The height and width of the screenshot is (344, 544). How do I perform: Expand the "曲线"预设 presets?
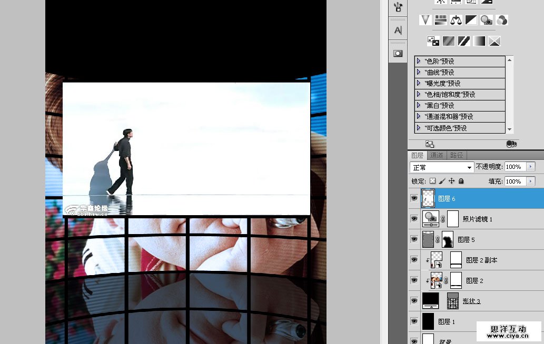tap(419, 73)
